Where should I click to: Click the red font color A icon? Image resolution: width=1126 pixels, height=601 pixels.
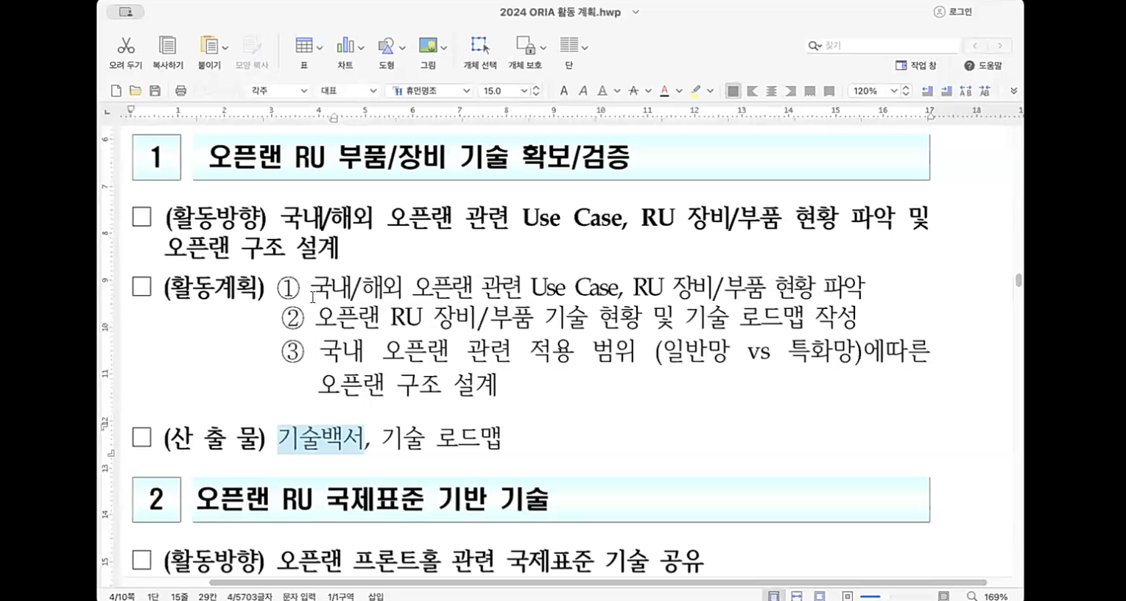coord(664,90)
